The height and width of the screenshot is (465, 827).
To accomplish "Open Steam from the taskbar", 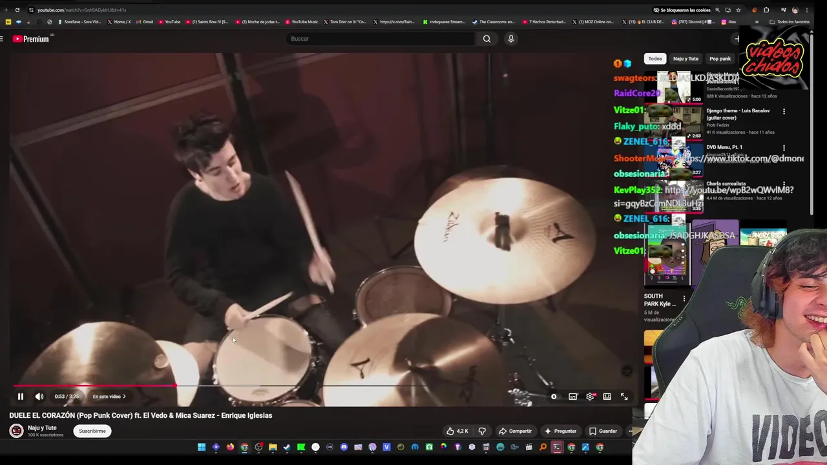I will click(287, 447).
